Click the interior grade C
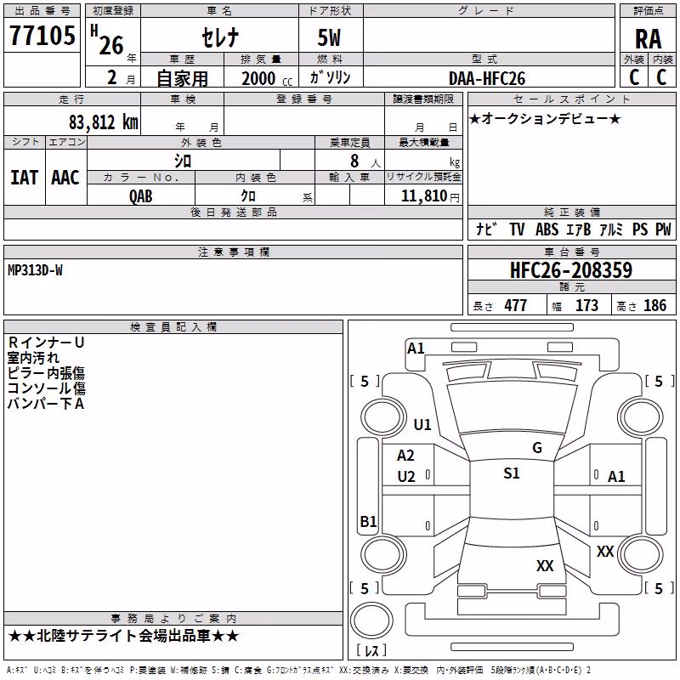680x680 pixels. click(661, 77)
